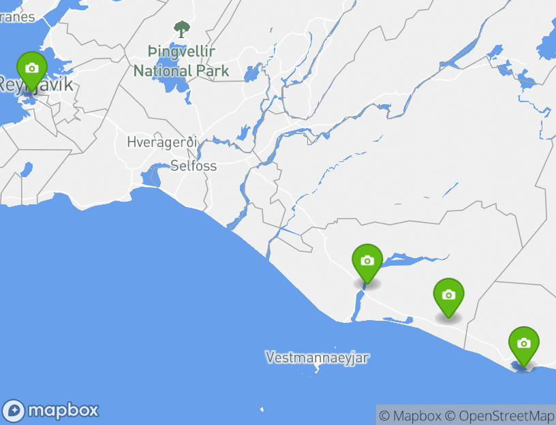Screen dimensions: 556x425
Task: Open the © Mapbox attribution link
Action: (x=410, y=415)
